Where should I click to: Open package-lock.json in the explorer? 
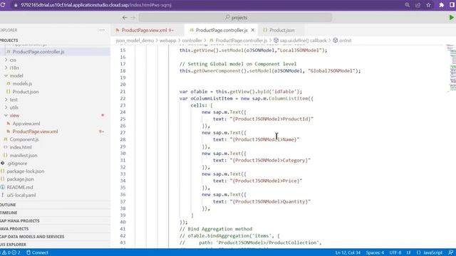coord(26,171)
